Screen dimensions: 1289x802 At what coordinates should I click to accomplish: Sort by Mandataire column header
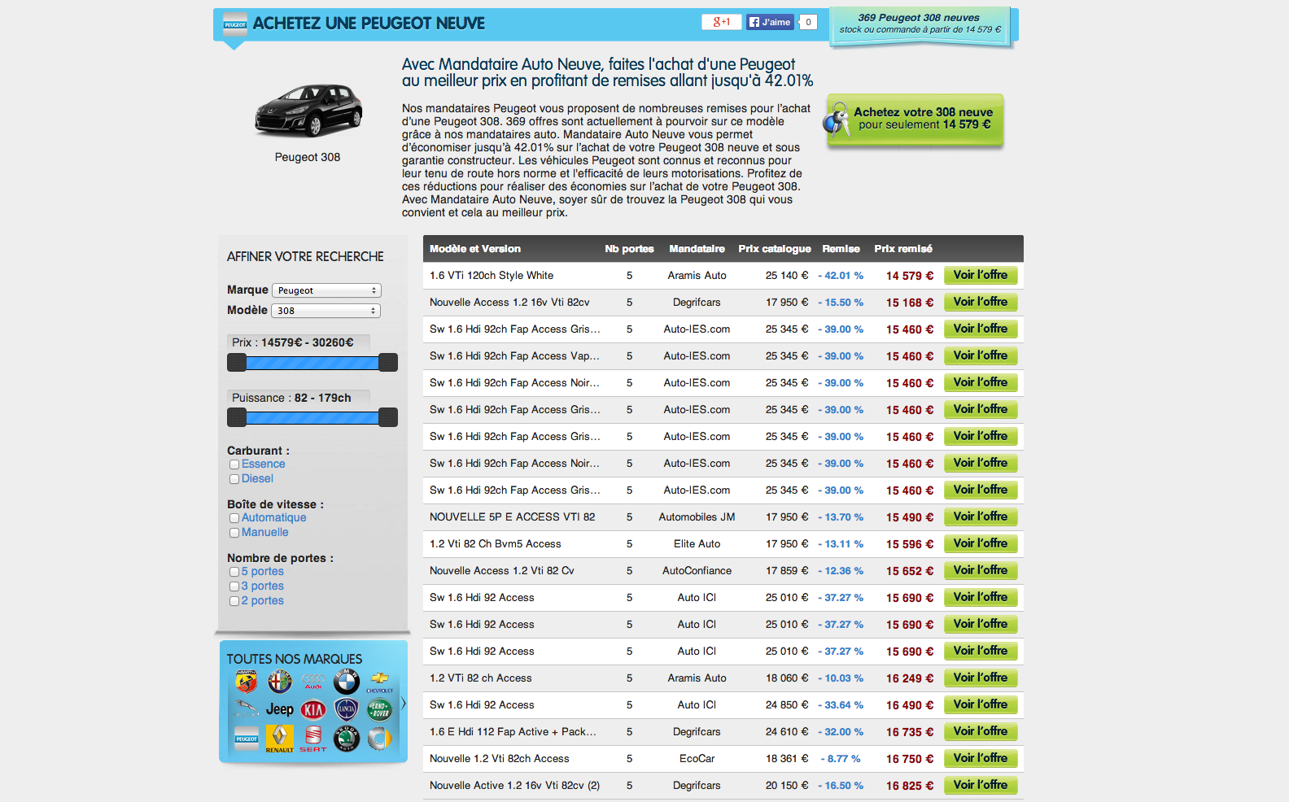[697, 249]
